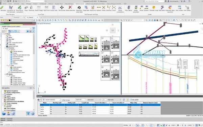
Task: Select 3 Rain Flow and Catchment Area item
Action: pos(21,55)
